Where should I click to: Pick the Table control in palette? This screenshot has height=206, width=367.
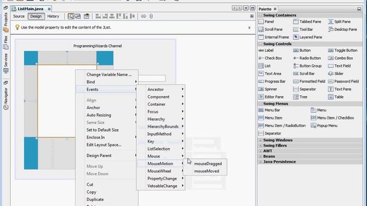(x=335, y=97)
